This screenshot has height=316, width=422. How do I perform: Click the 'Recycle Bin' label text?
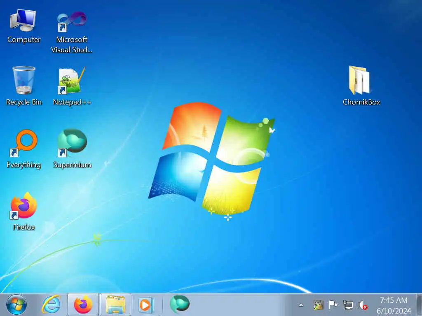[x=23, y=102]
